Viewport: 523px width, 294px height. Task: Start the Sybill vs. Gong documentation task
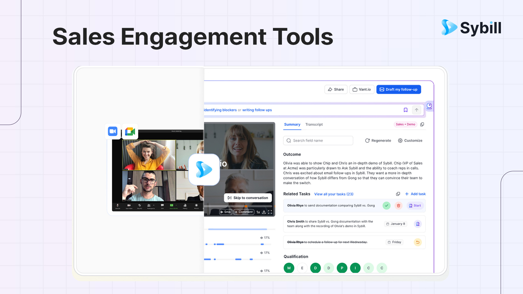point(415,206)
